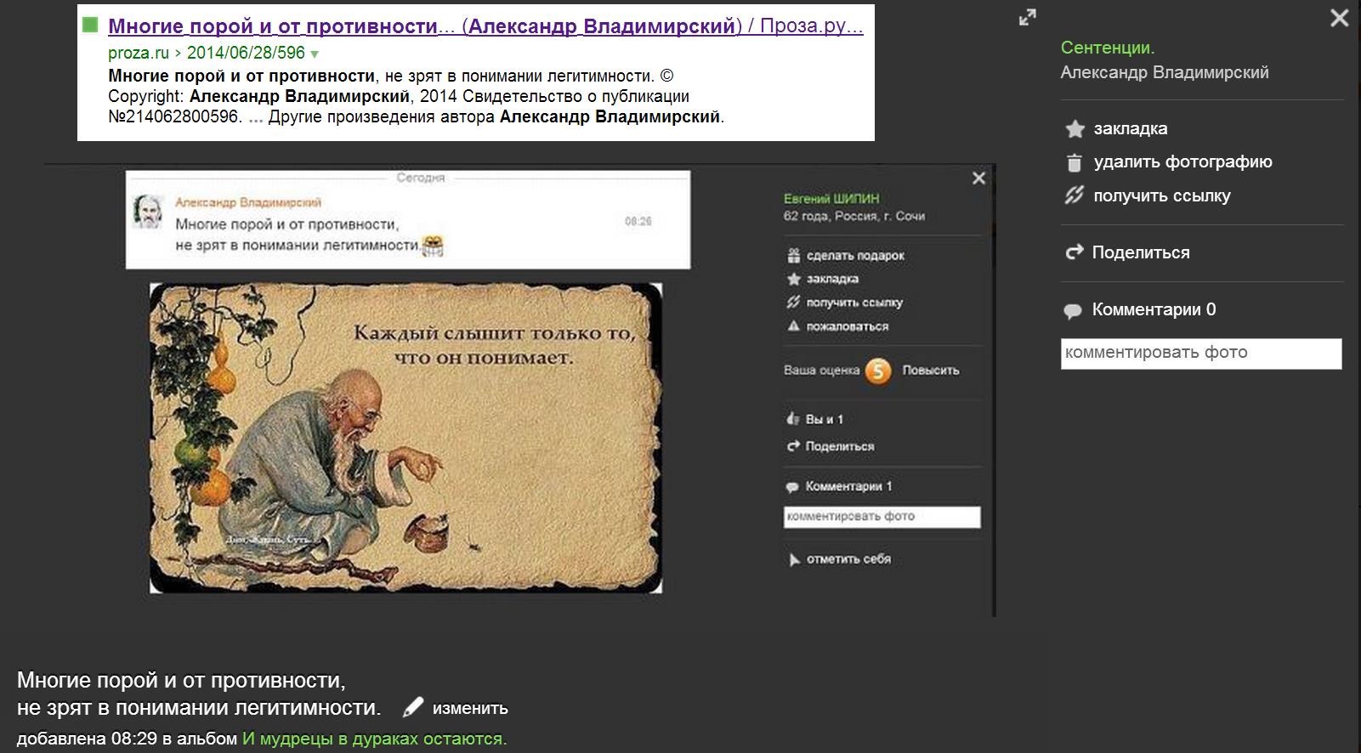Screen dimensions: 1361x753
Task: Click закладка label in the right sidebar
Action: click(1130, 129)
